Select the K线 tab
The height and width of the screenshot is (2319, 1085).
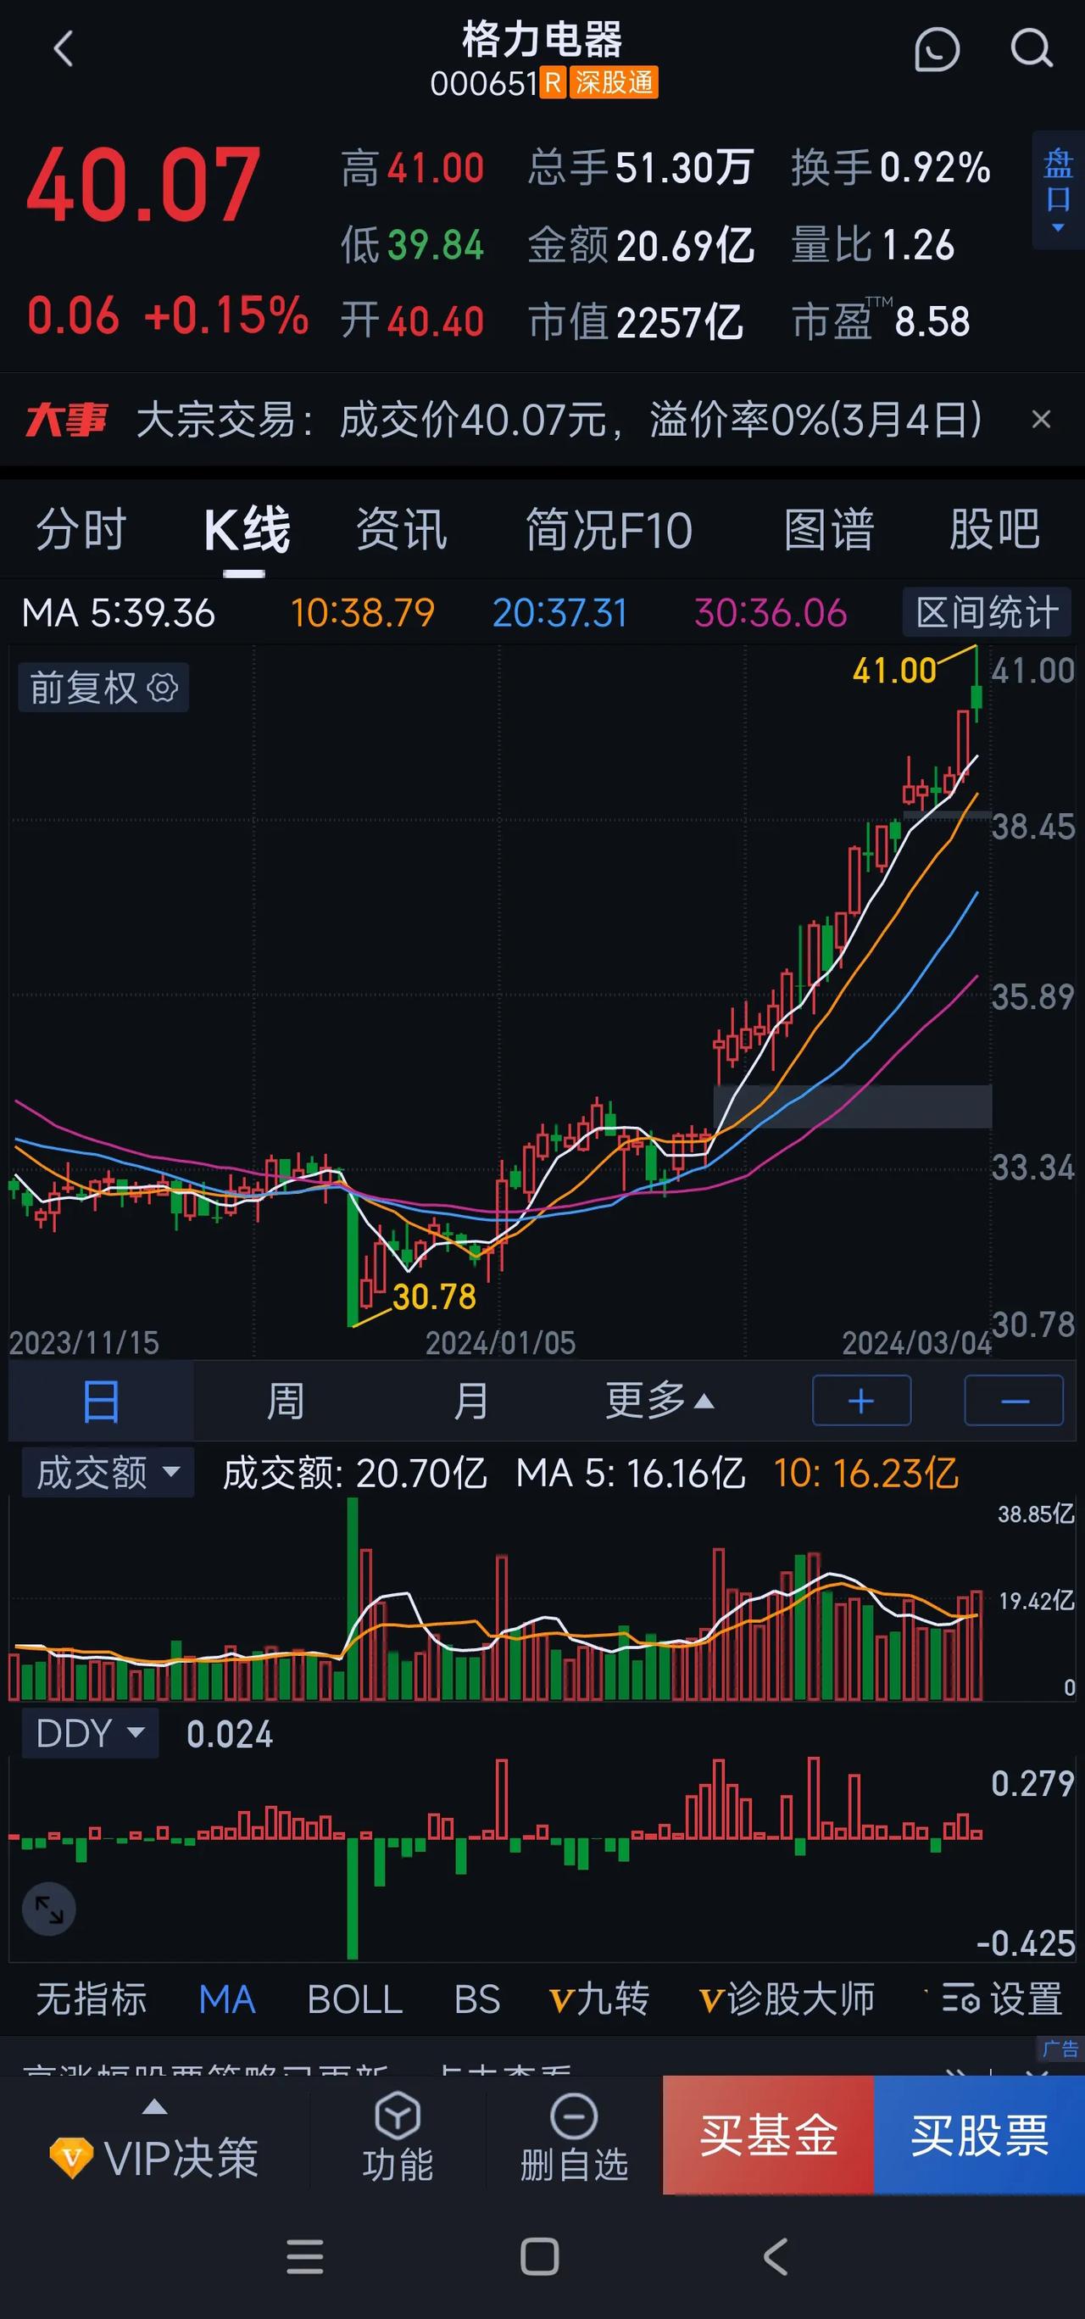246,529
